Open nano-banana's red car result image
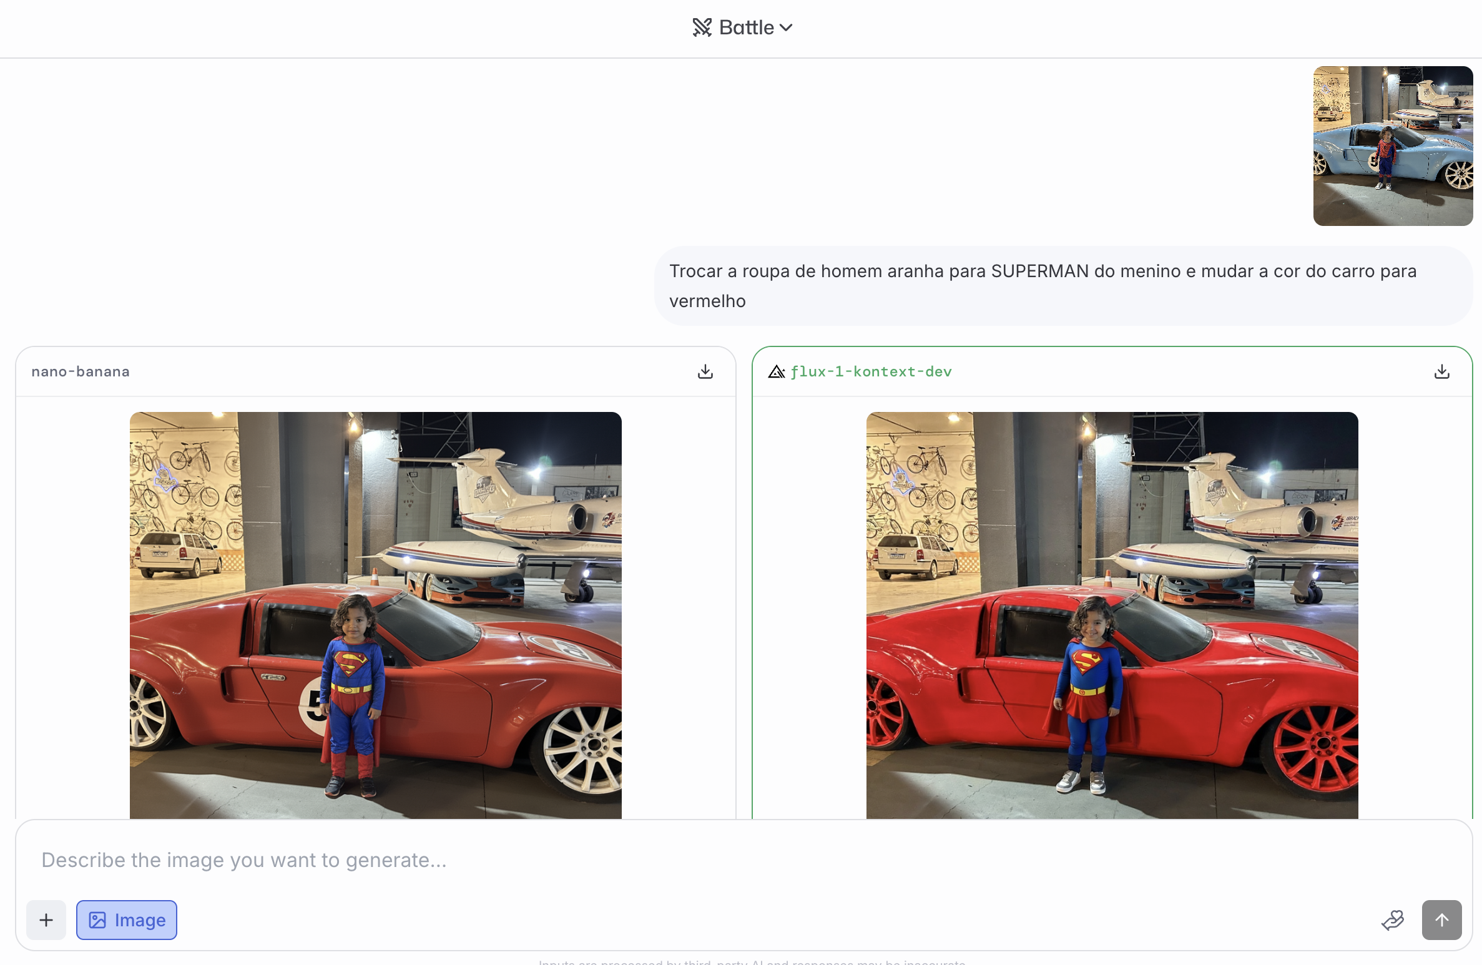The image size is (1482, 965). (376, 615)
